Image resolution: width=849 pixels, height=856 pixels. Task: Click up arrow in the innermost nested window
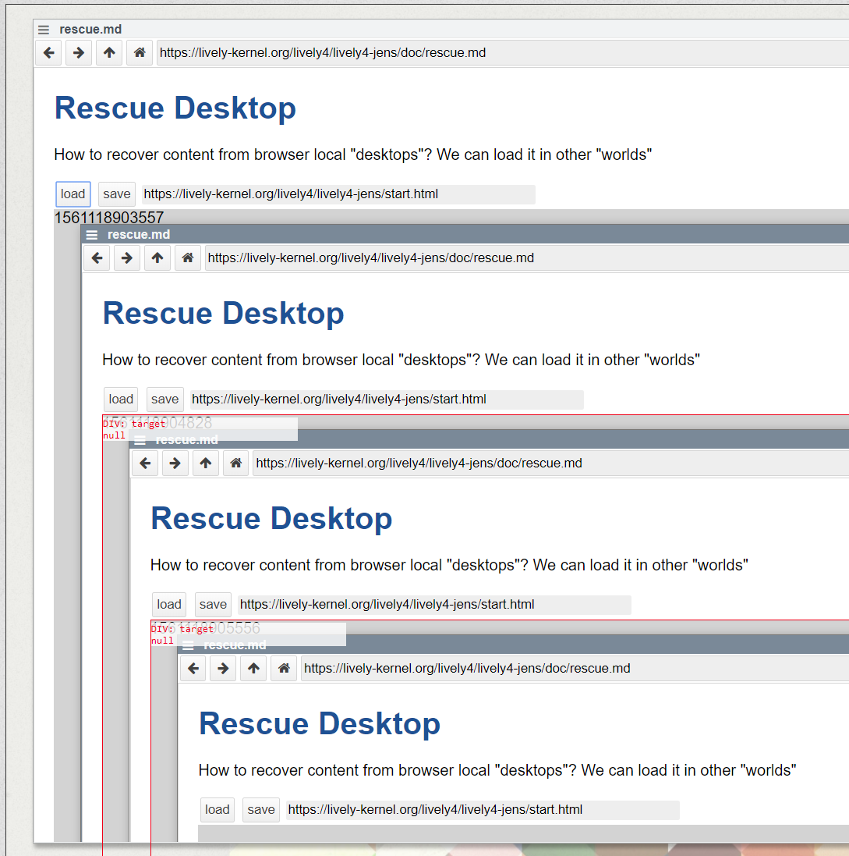click(x=253, y=669)
